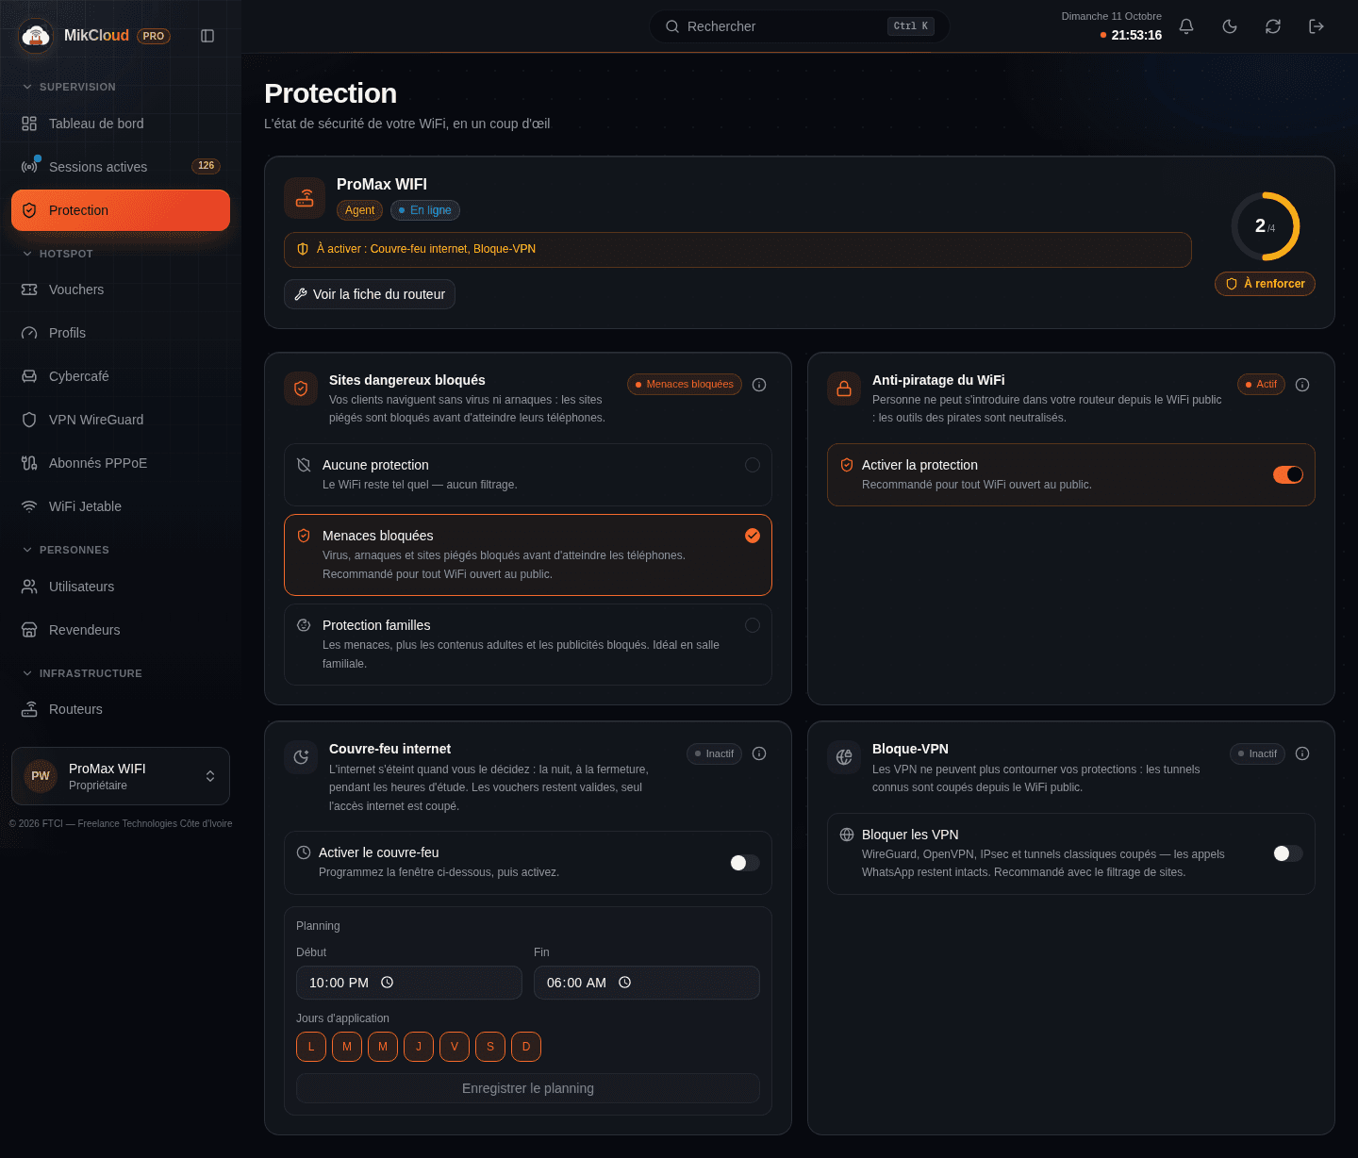The width and height of the screenshot is (1358, 1158).
Task: Collapse the sidebar panel icon
Action: tap(207, 36)
